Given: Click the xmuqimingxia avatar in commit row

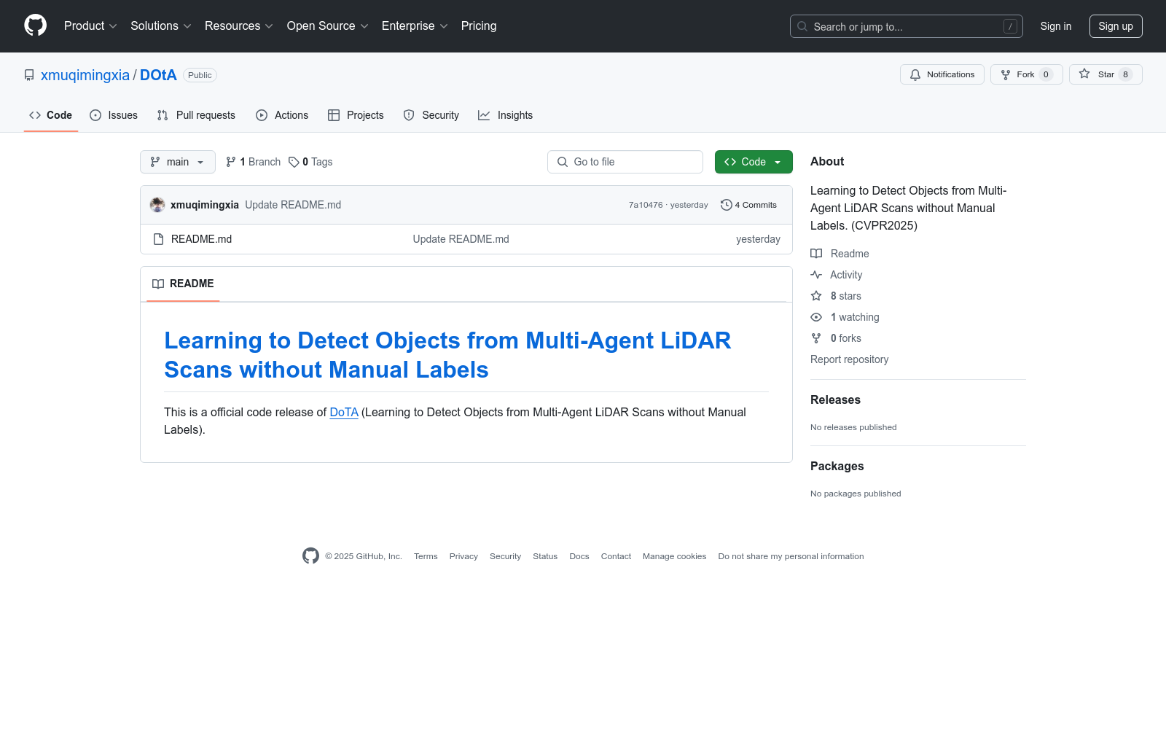Looking at the screenshot, I should pyautogui.click(x=157, y=205).
